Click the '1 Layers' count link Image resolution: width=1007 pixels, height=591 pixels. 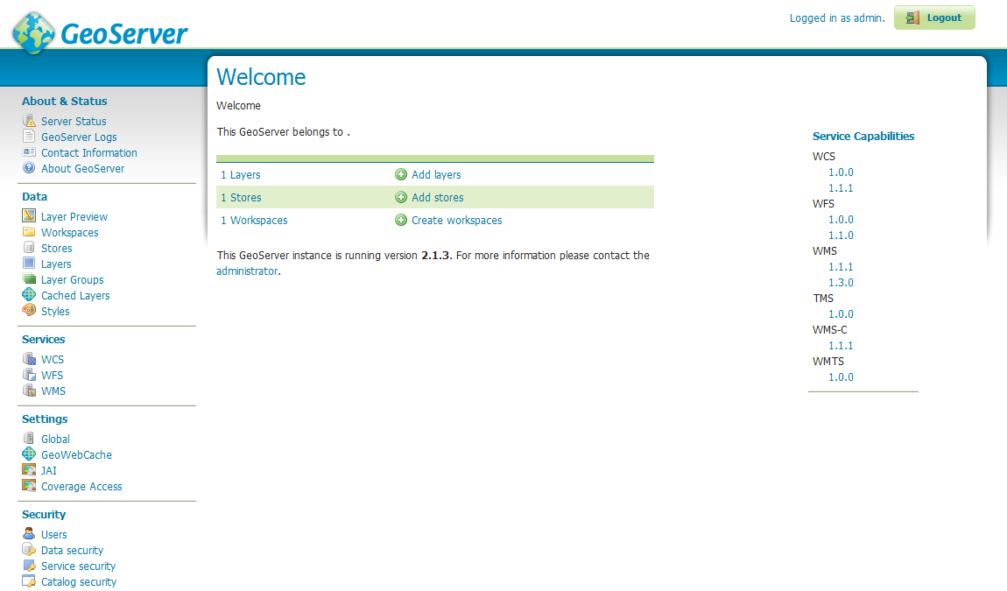coord(241,175)
